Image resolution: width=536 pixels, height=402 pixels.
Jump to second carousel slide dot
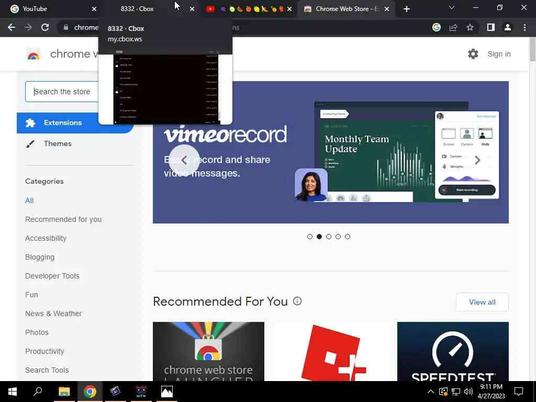click(319, 237)
